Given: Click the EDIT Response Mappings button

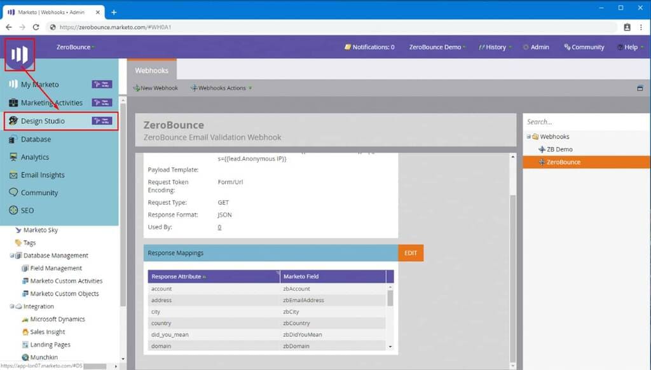Looking at the screenshot, I should tap(411, 253).
